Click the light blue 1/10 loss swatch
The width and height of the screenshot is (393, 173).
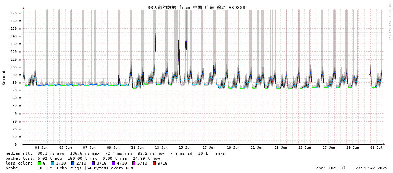tap(52, 163)
